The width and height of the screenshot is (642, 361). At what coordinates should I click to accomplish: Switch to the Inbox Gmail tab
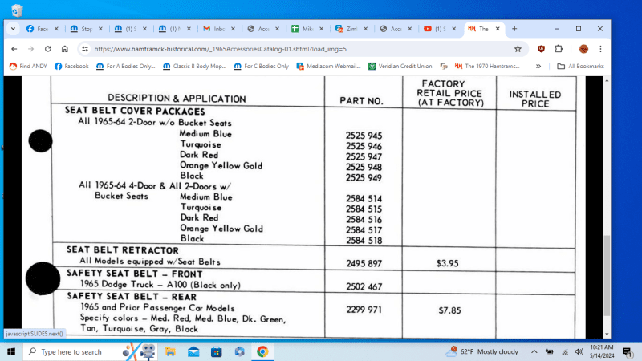(x=219, y=29)
